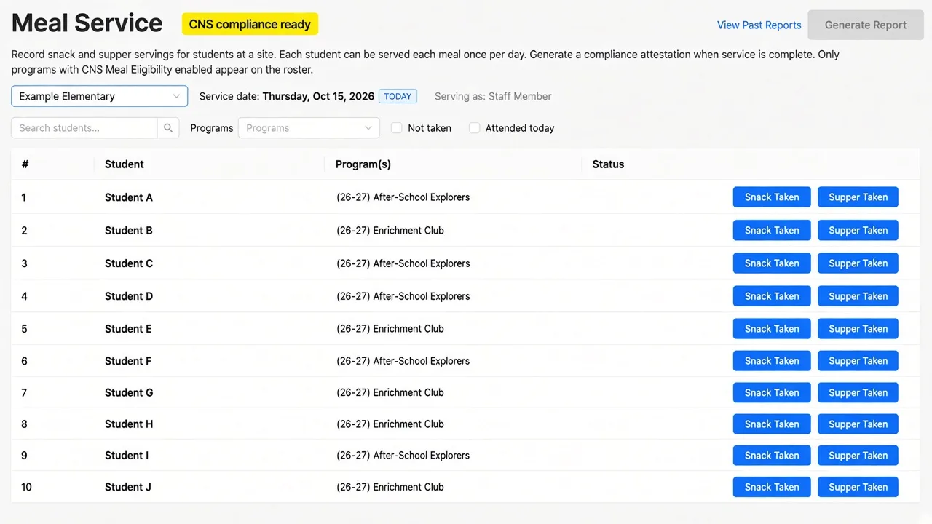Tap Supper Taken on Student G's row
Image resolution: width=932 pixels, height=524 pixels.
[x=858, y=393]
